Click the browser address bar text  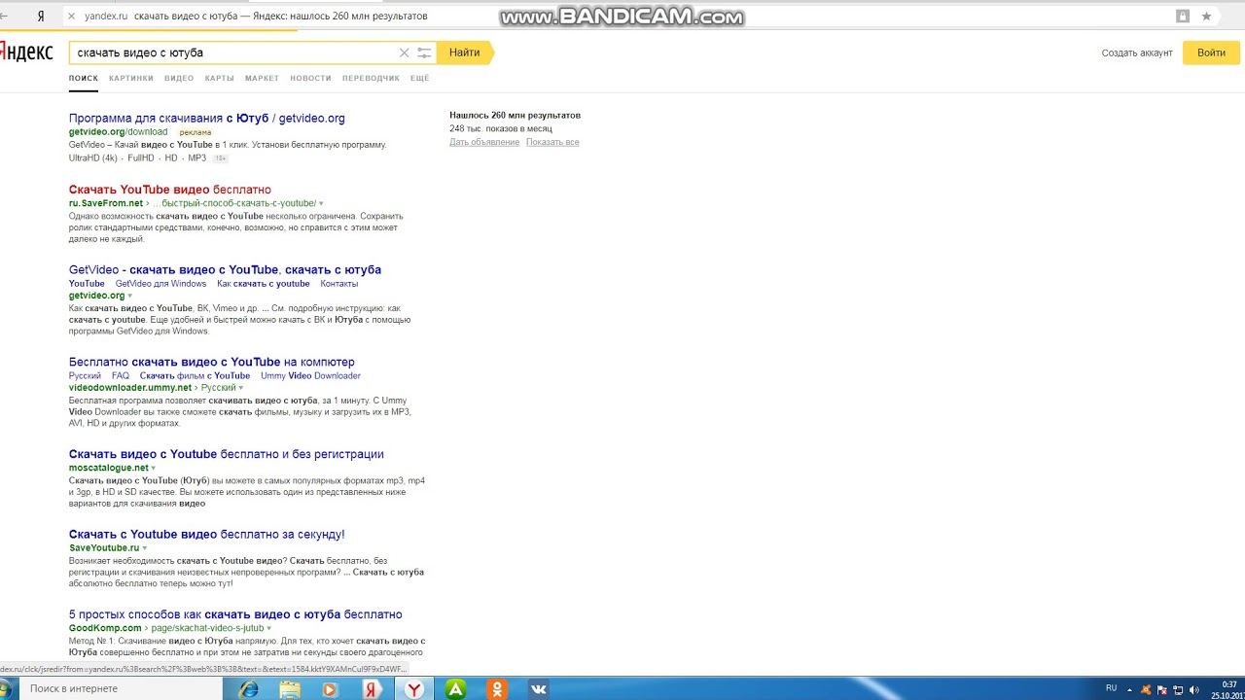pos(256,17)
